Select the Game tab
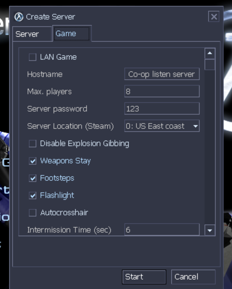The width and height of the screenshot is (232, 289). [72, 33]
